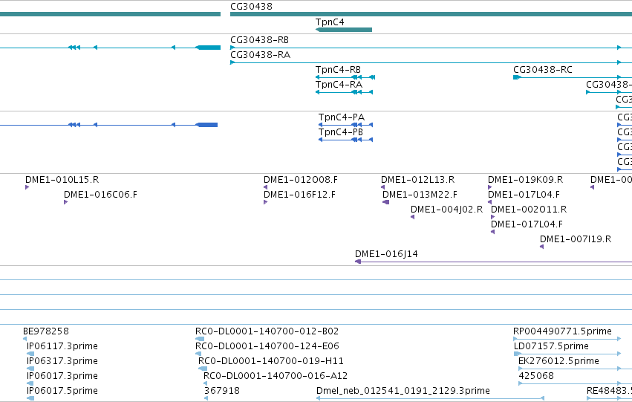The height and width of the screenshot is (402, 632).
Task: Select clone end DME1-016F12.F
Action: click(x=299, y=195)
